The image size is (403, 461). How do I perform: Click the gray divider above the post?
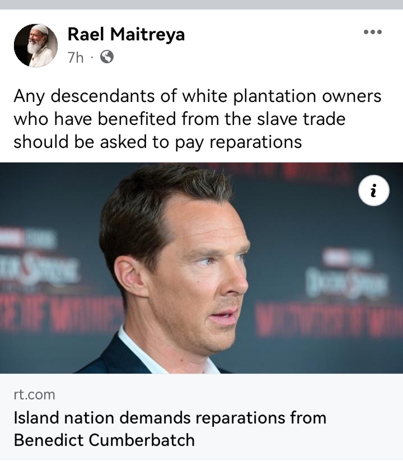click(201, 4)
